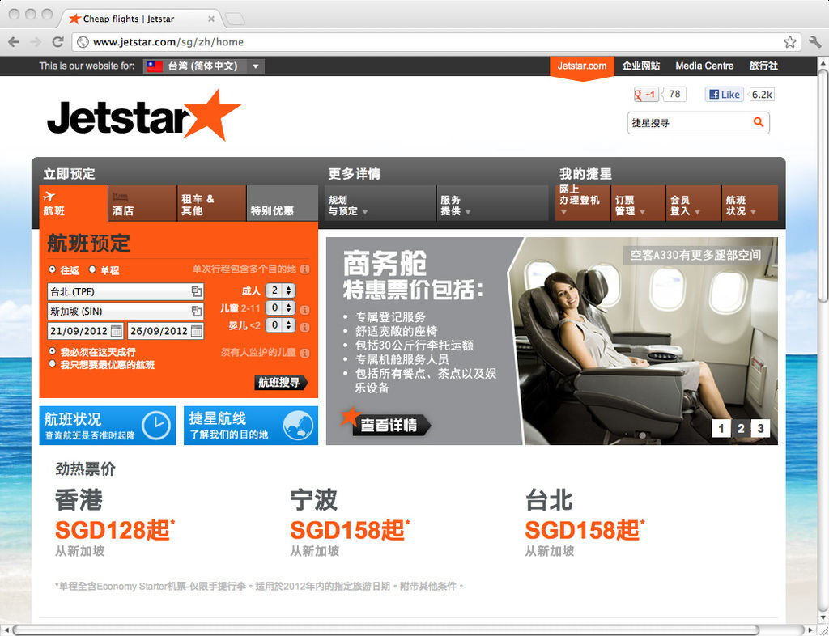Select 我必须在这天成行 radio option
Viewport: 829px width, 636px height.
(52, 350)
